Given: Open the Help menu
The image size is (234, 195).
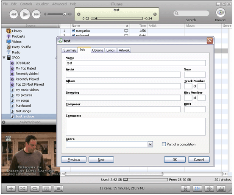Looking at the screenshot, I should [x=73, y=4].
